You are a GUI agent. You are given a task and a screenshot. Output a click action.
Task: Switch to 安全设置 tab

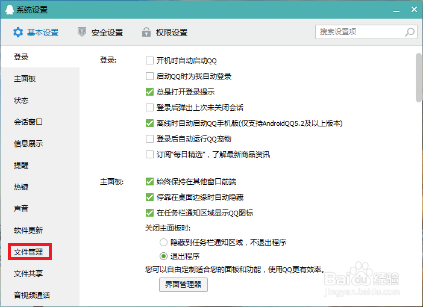coord(101,33)
